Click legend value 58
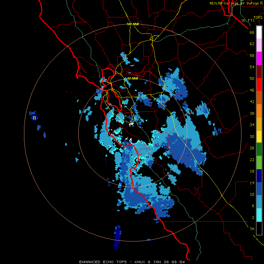This screenshot has height=264, width=264. tap(252, 55)
